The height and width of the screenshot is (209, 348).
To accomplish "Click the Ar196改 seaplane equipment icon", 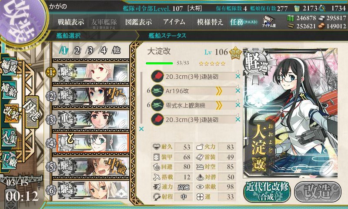I will [x=157, y=91].
